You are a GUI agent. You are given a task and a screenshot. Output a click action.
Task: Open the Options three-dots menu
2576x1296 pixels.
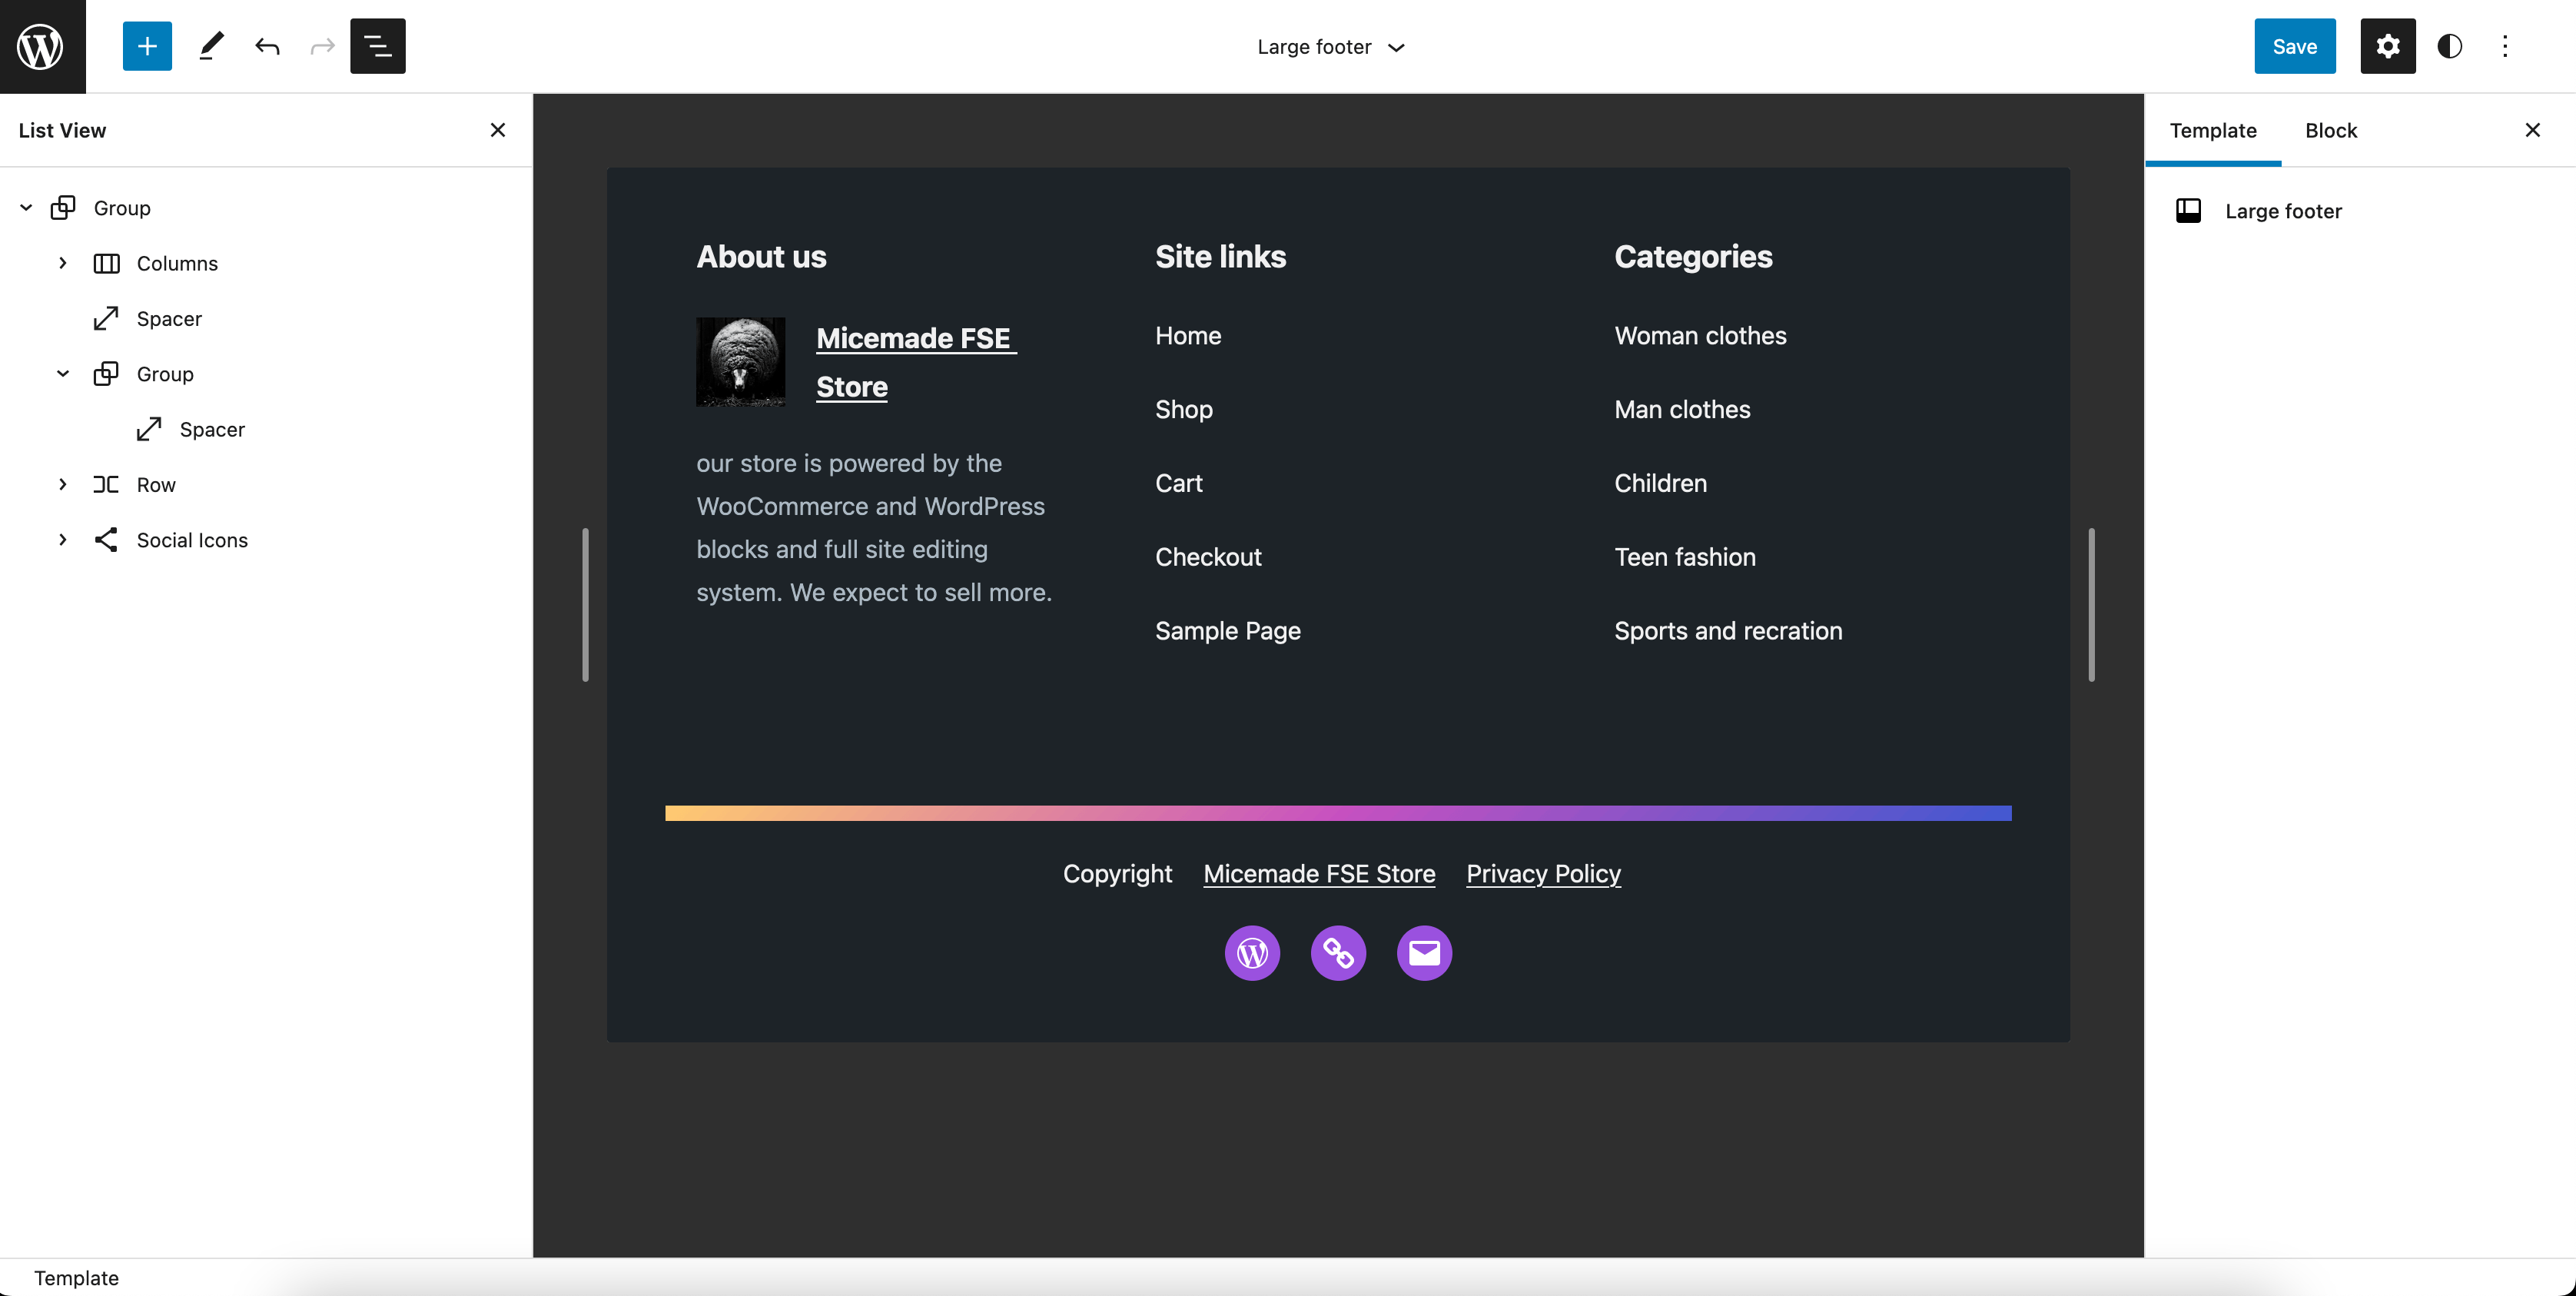(2505, 46)
